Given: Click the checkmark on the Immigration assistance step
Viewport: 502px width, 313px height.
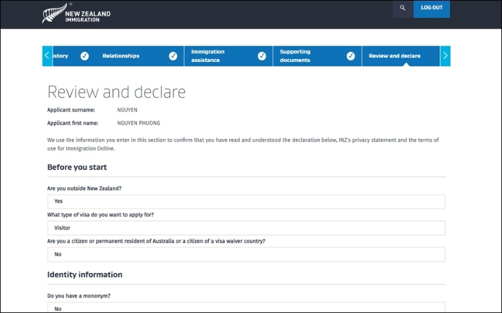Looking at the screenshot, I should pyautogui.click(x=262, y=56).
